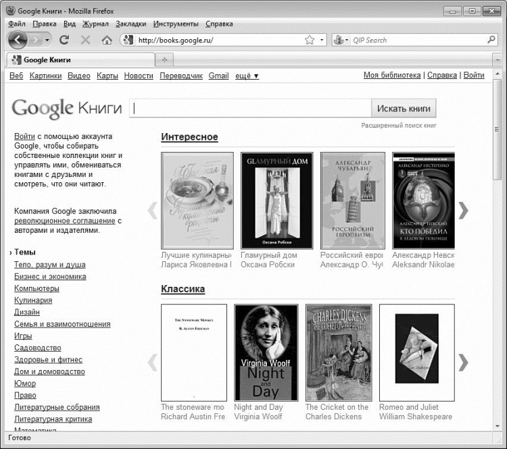Go to the Home page icon
The height and width of the screenshot is (449, 507).
click(x=106, y=40)
